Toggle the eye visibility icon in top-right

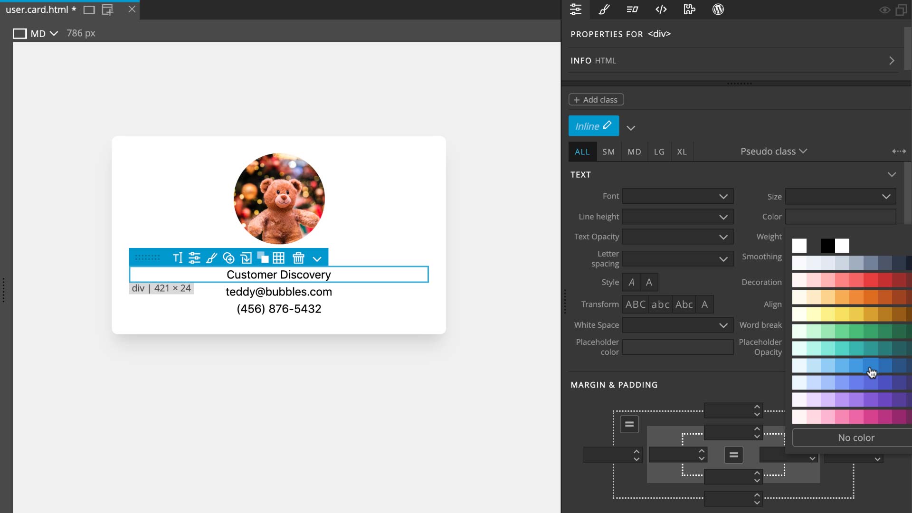coord(884,10)
